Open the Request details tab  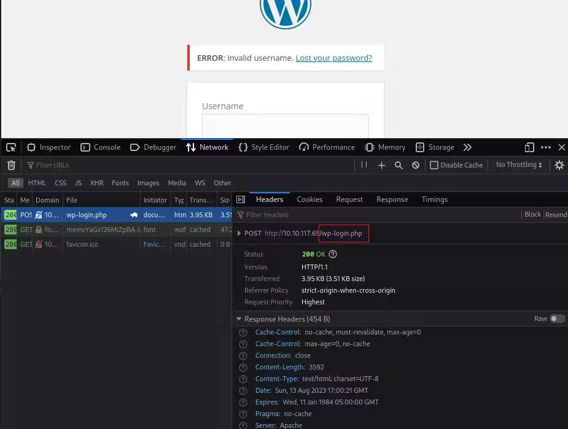[349, 199]
